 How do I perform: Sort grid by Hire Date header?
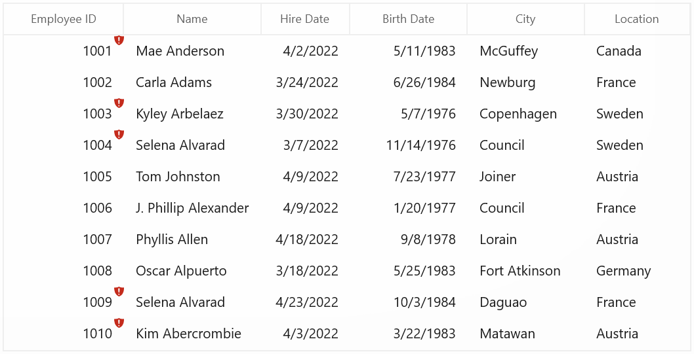click(x=305, y=19)
